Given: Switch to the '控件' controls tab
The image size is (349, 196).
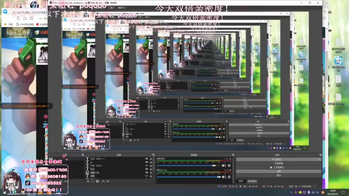Looking at the screenshot, I should pos(241,181).
